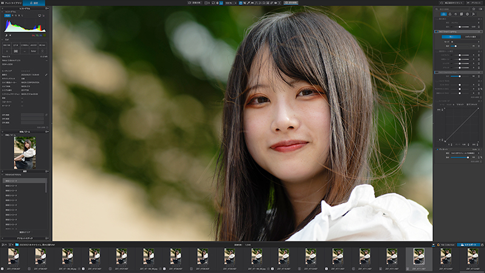Toggle highlight clipping icon next to moon icon
Image resolution: width=485 pixels, height=273 pixels.
(10, 35)
